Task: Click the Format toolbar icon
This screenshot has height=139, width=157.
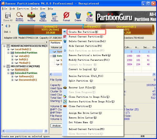Action: 66,17
